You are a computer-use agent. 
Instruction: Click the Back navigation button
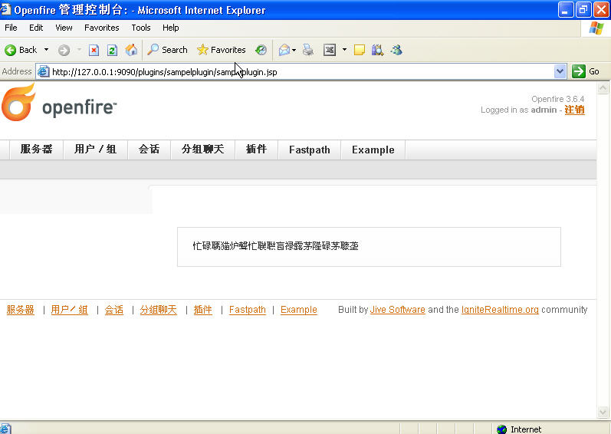coord(21,50)
